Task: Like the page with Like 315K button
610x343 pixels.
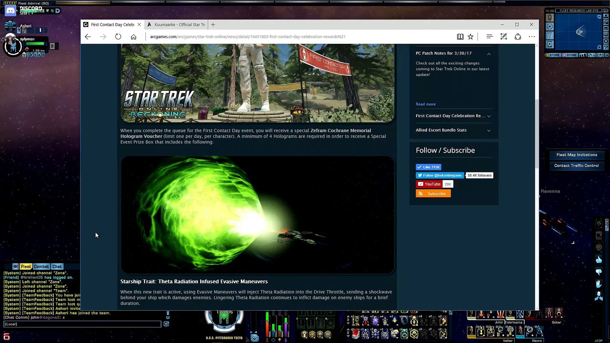Action: (x=428, y=167)
